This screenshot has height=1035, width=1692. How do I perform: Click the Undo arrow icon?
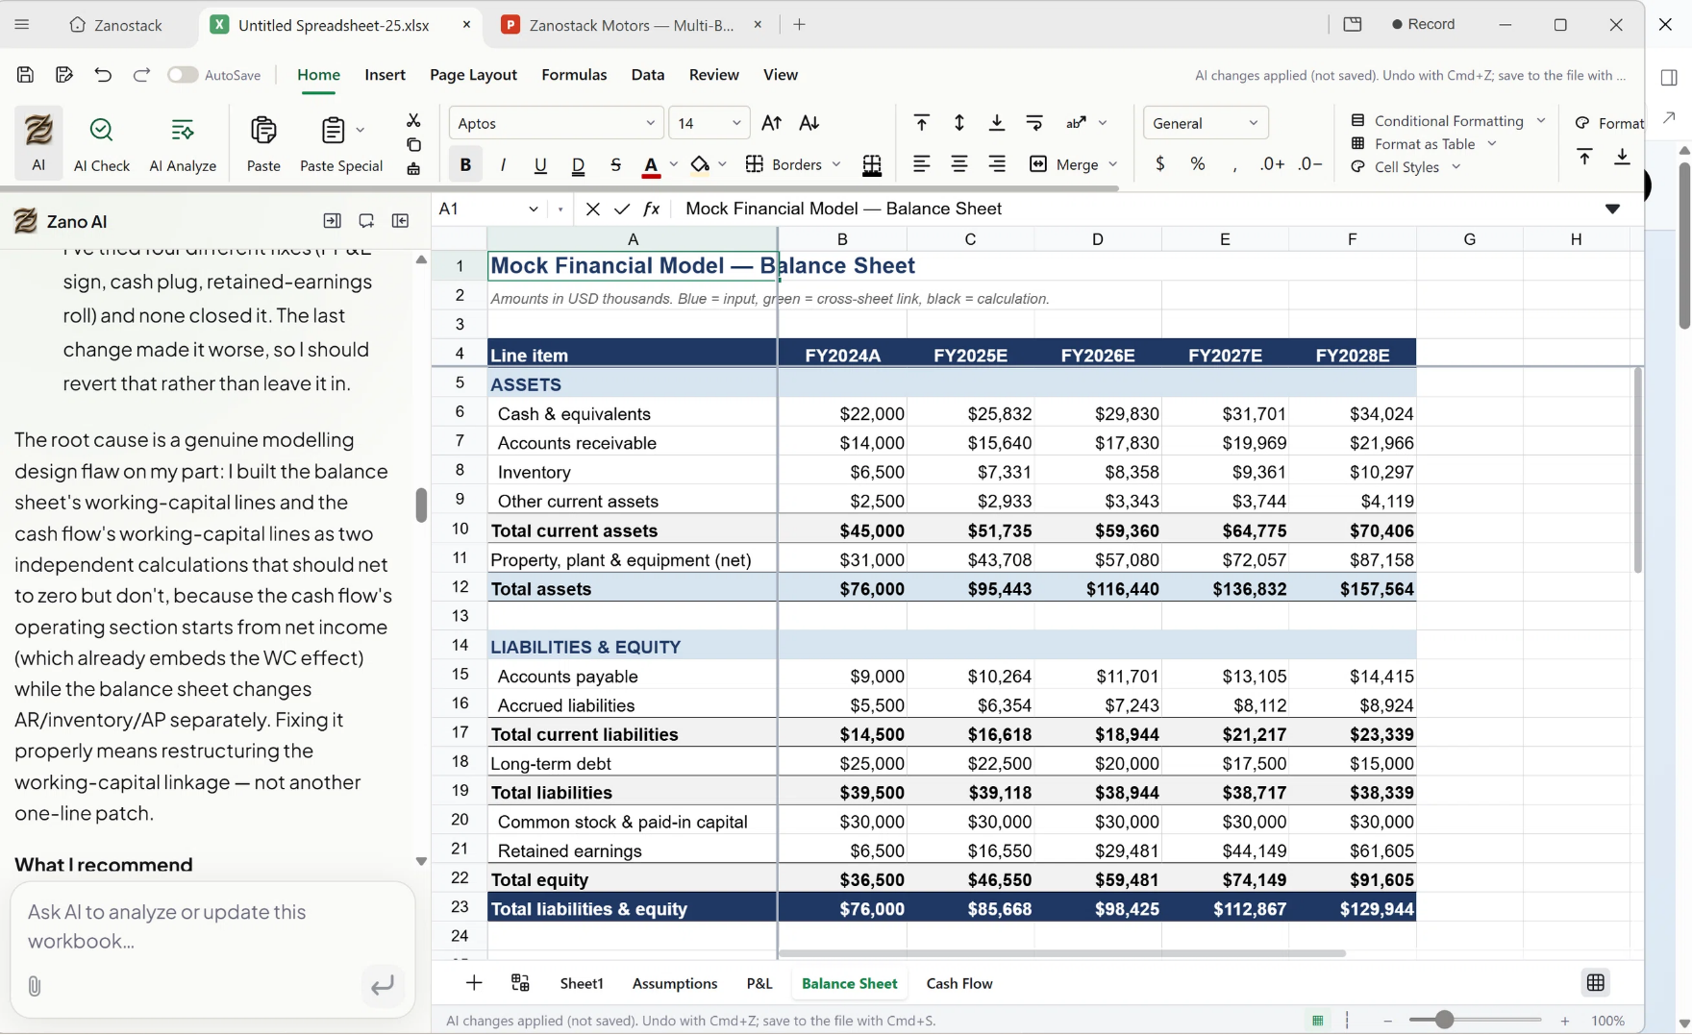[103, 75]
